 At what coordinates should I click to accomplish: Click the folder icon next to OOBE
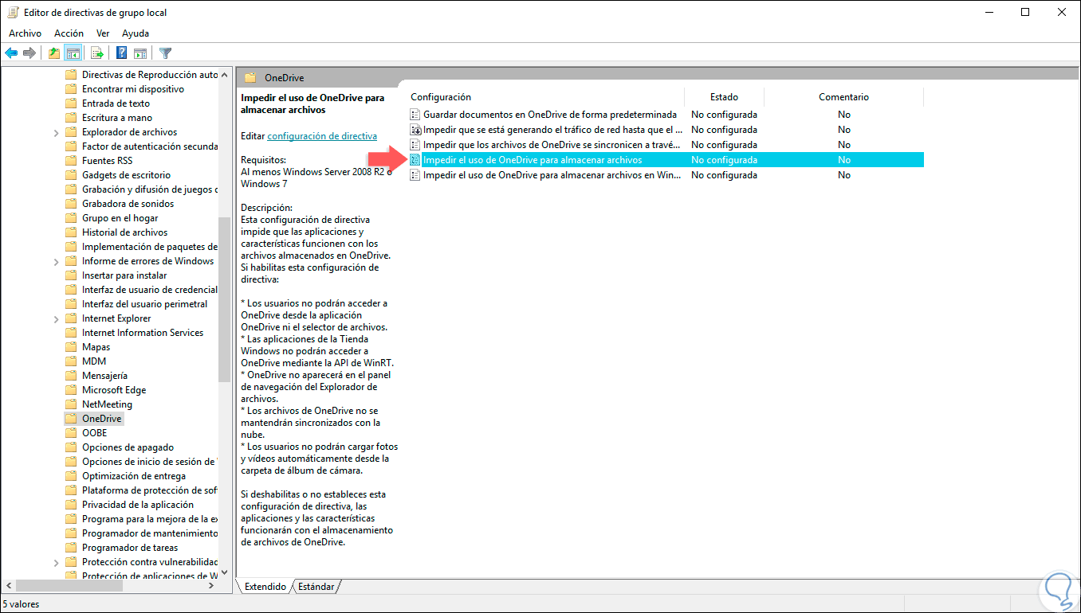71,433
